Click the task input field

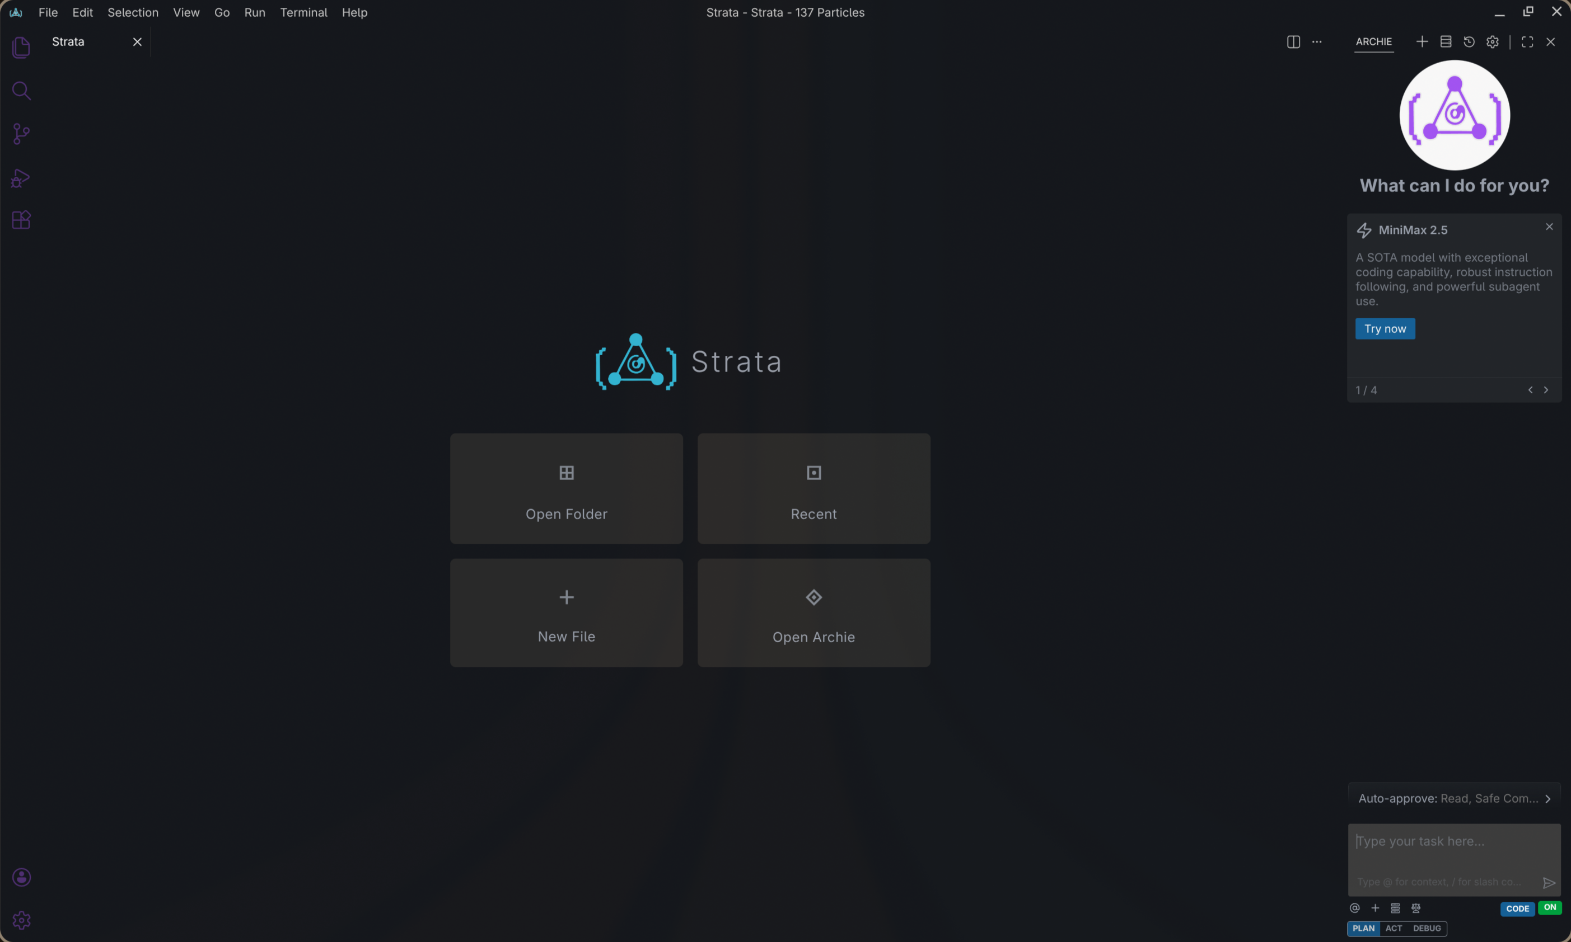tap(1453, 840)
